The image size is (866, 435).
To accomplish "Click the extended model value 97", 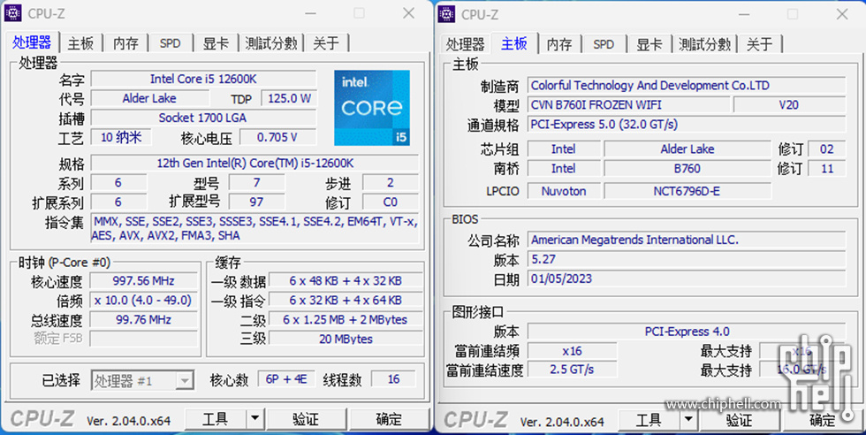I will pyautogui.click(x=256, y=202).
